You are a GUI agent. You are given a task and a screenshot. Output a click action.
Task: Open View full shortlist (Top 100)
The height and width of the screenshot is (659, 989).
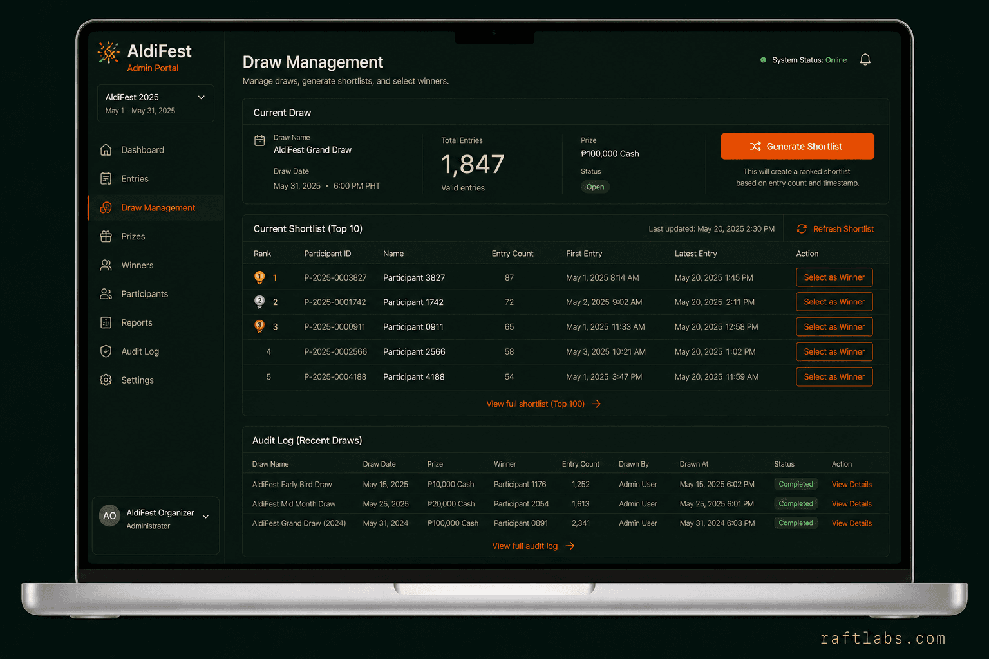point(543,404)
